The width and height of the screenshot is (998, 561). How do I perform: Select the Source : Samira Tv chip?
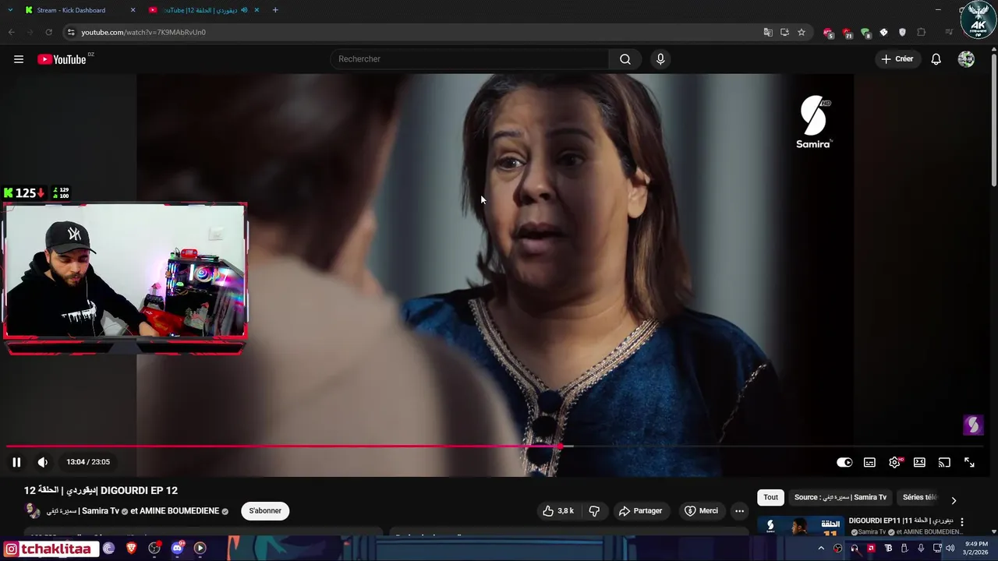(x=841, y=497)
